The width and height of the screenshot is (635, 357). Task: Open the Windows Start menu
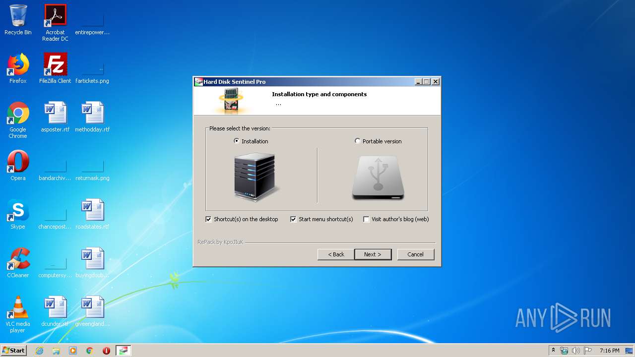point(14,351)
